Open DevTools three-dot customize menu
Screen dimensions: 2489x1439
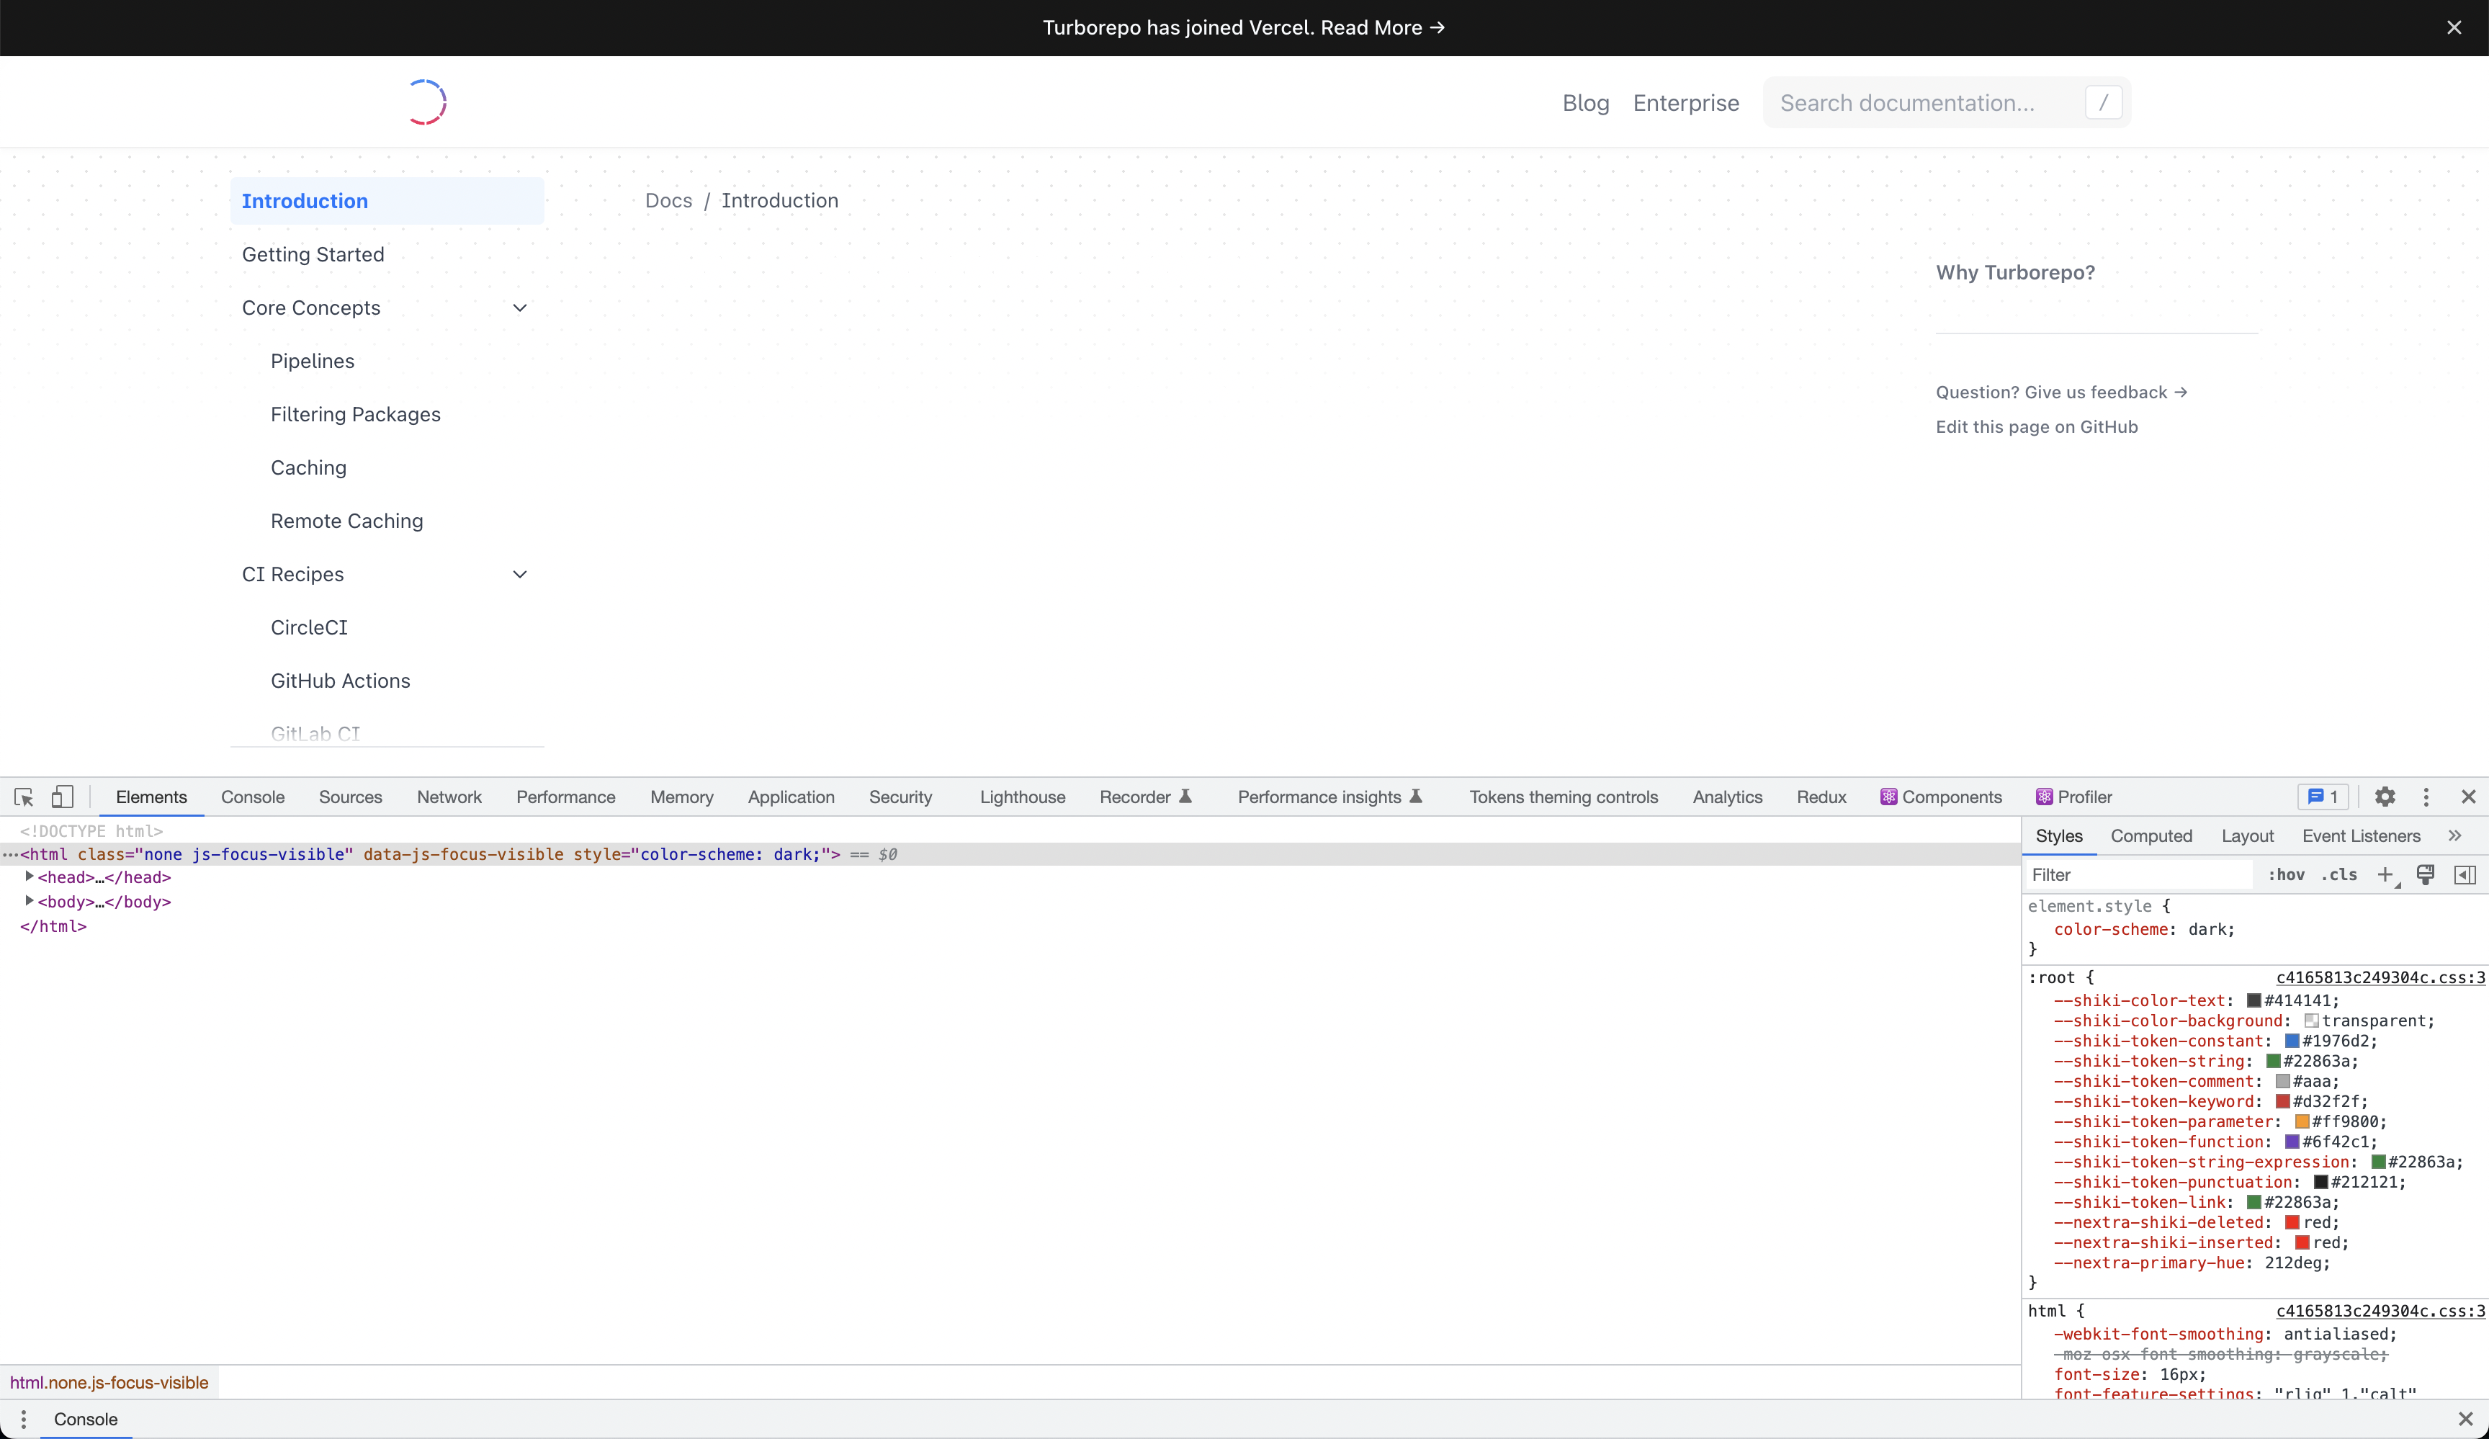pyautogui.click(x=2426, y=797)
